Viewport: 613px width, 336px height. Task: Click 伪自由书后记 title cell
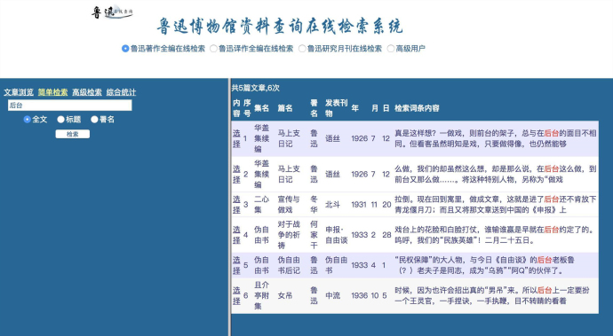(x=289, y=265)
